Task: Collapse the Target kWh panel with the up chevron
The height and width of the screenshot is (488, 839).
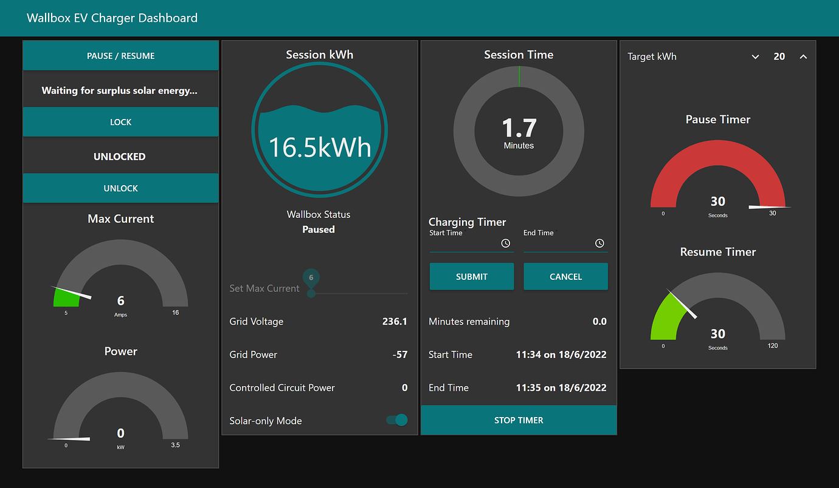Action: 803,56
